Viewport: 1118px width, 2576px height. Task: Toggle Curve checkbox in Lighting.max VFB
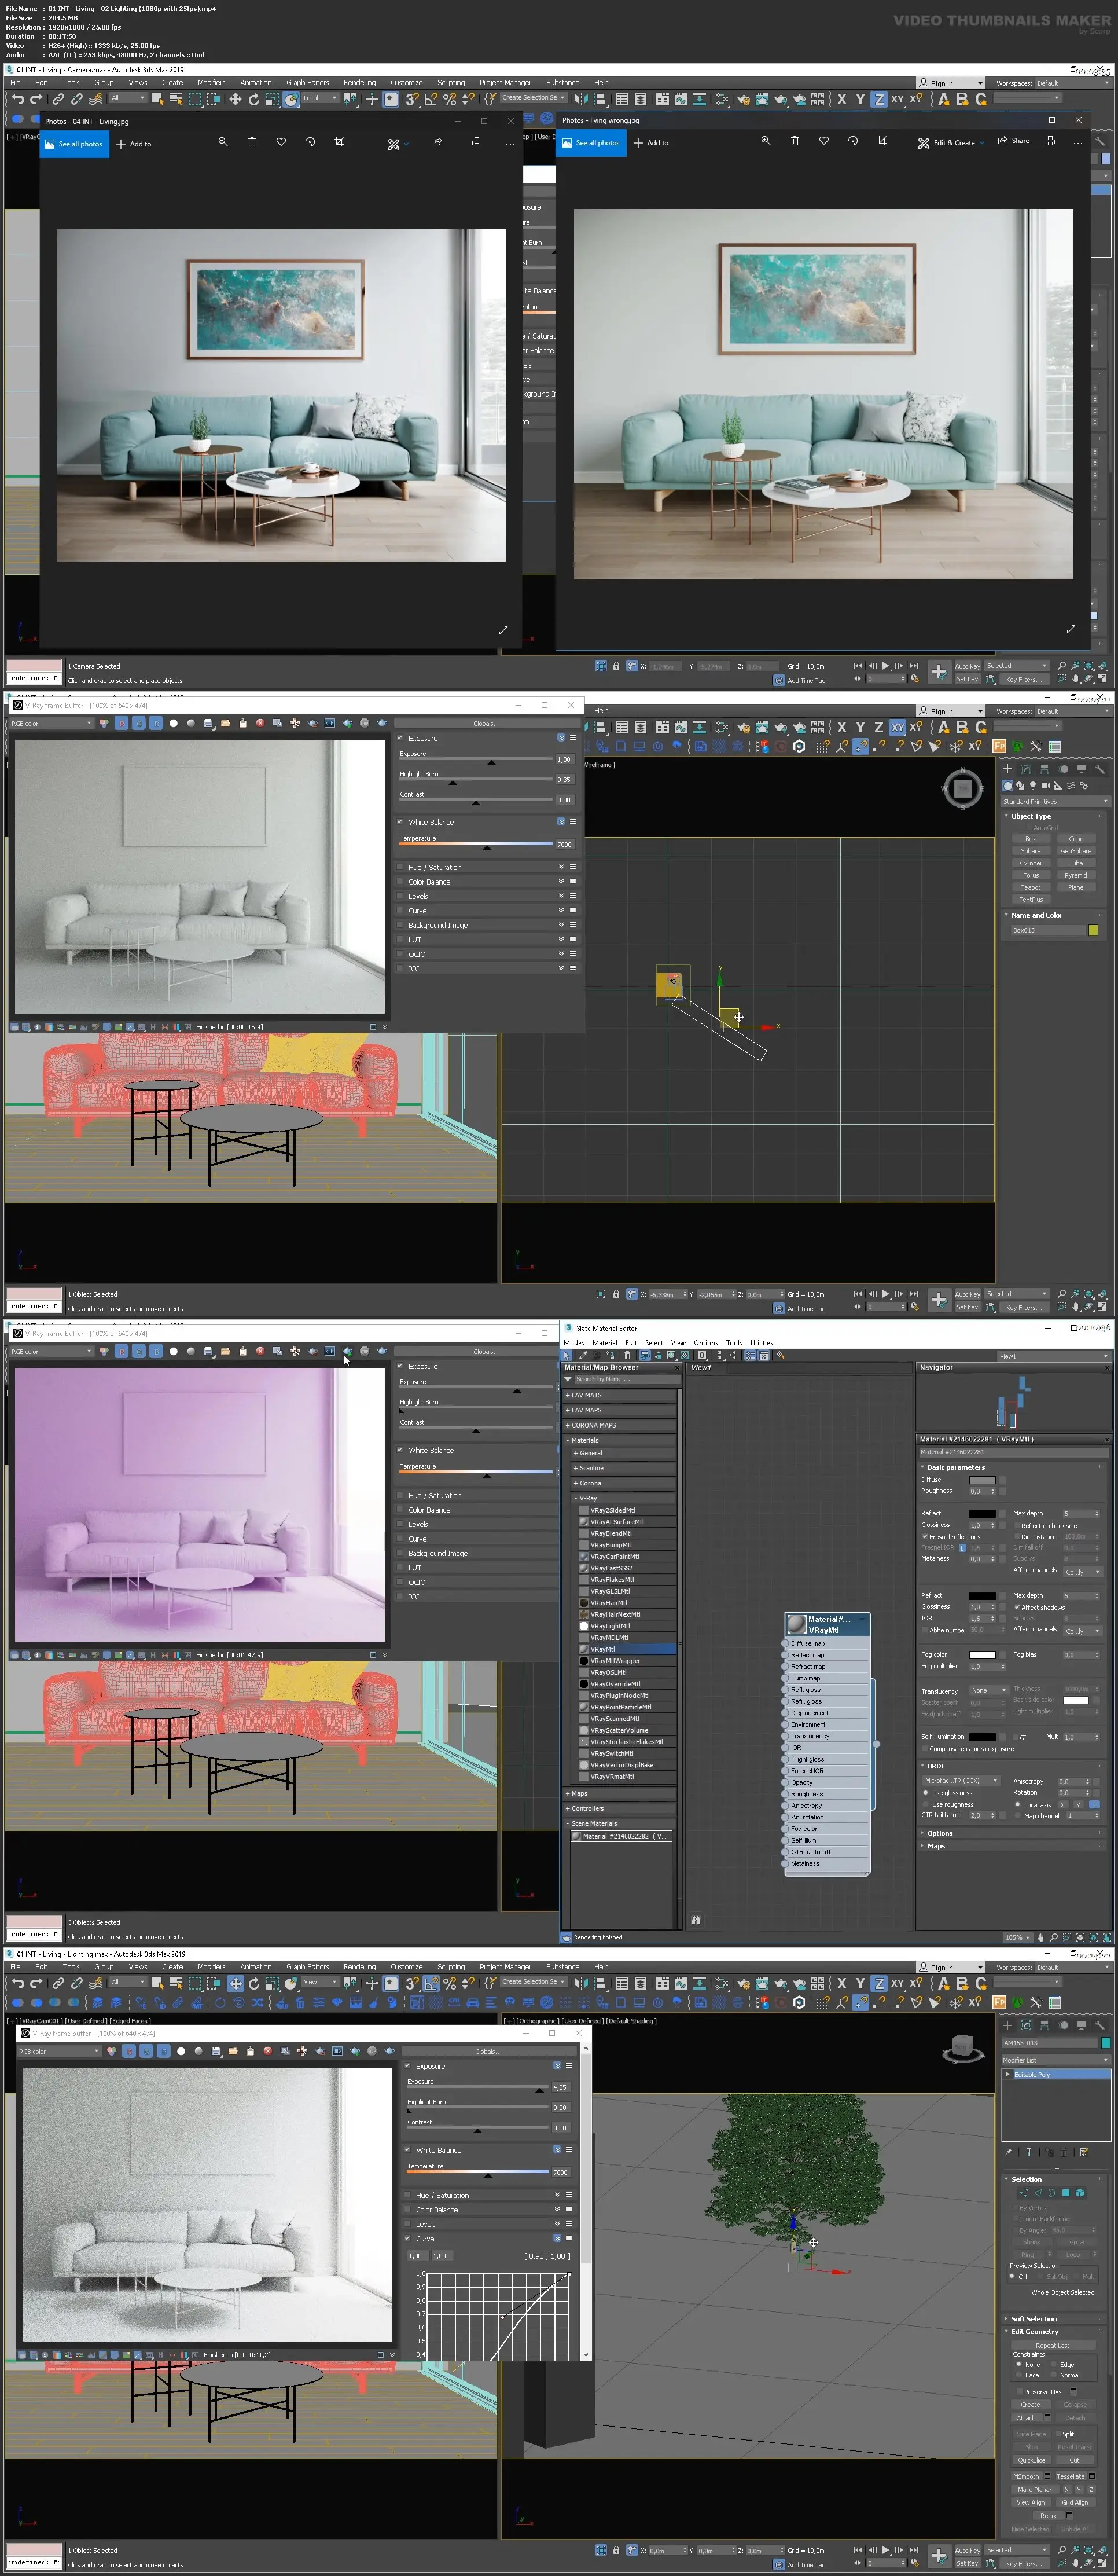point(408,2239)
